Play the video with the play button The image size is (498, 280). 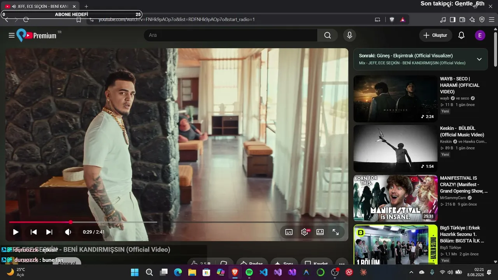pos(16,232)
